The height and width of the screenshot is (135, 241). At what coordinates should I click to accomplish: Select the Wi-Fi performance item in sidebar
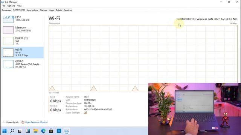click(23, 52)
